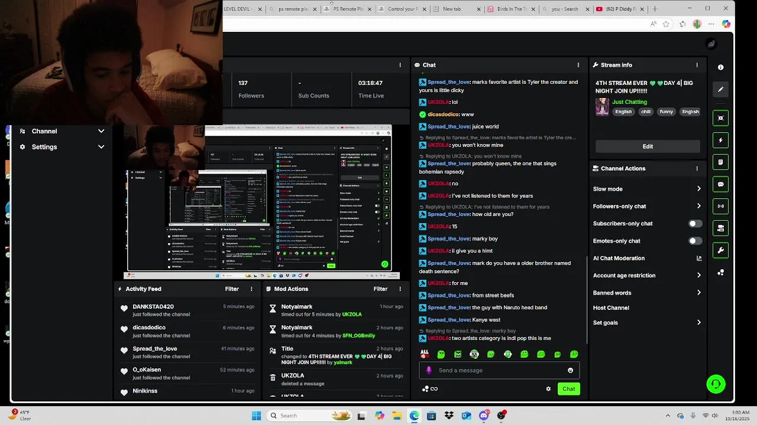Toggle Subscribers-only chat switch

pos(695,224)
